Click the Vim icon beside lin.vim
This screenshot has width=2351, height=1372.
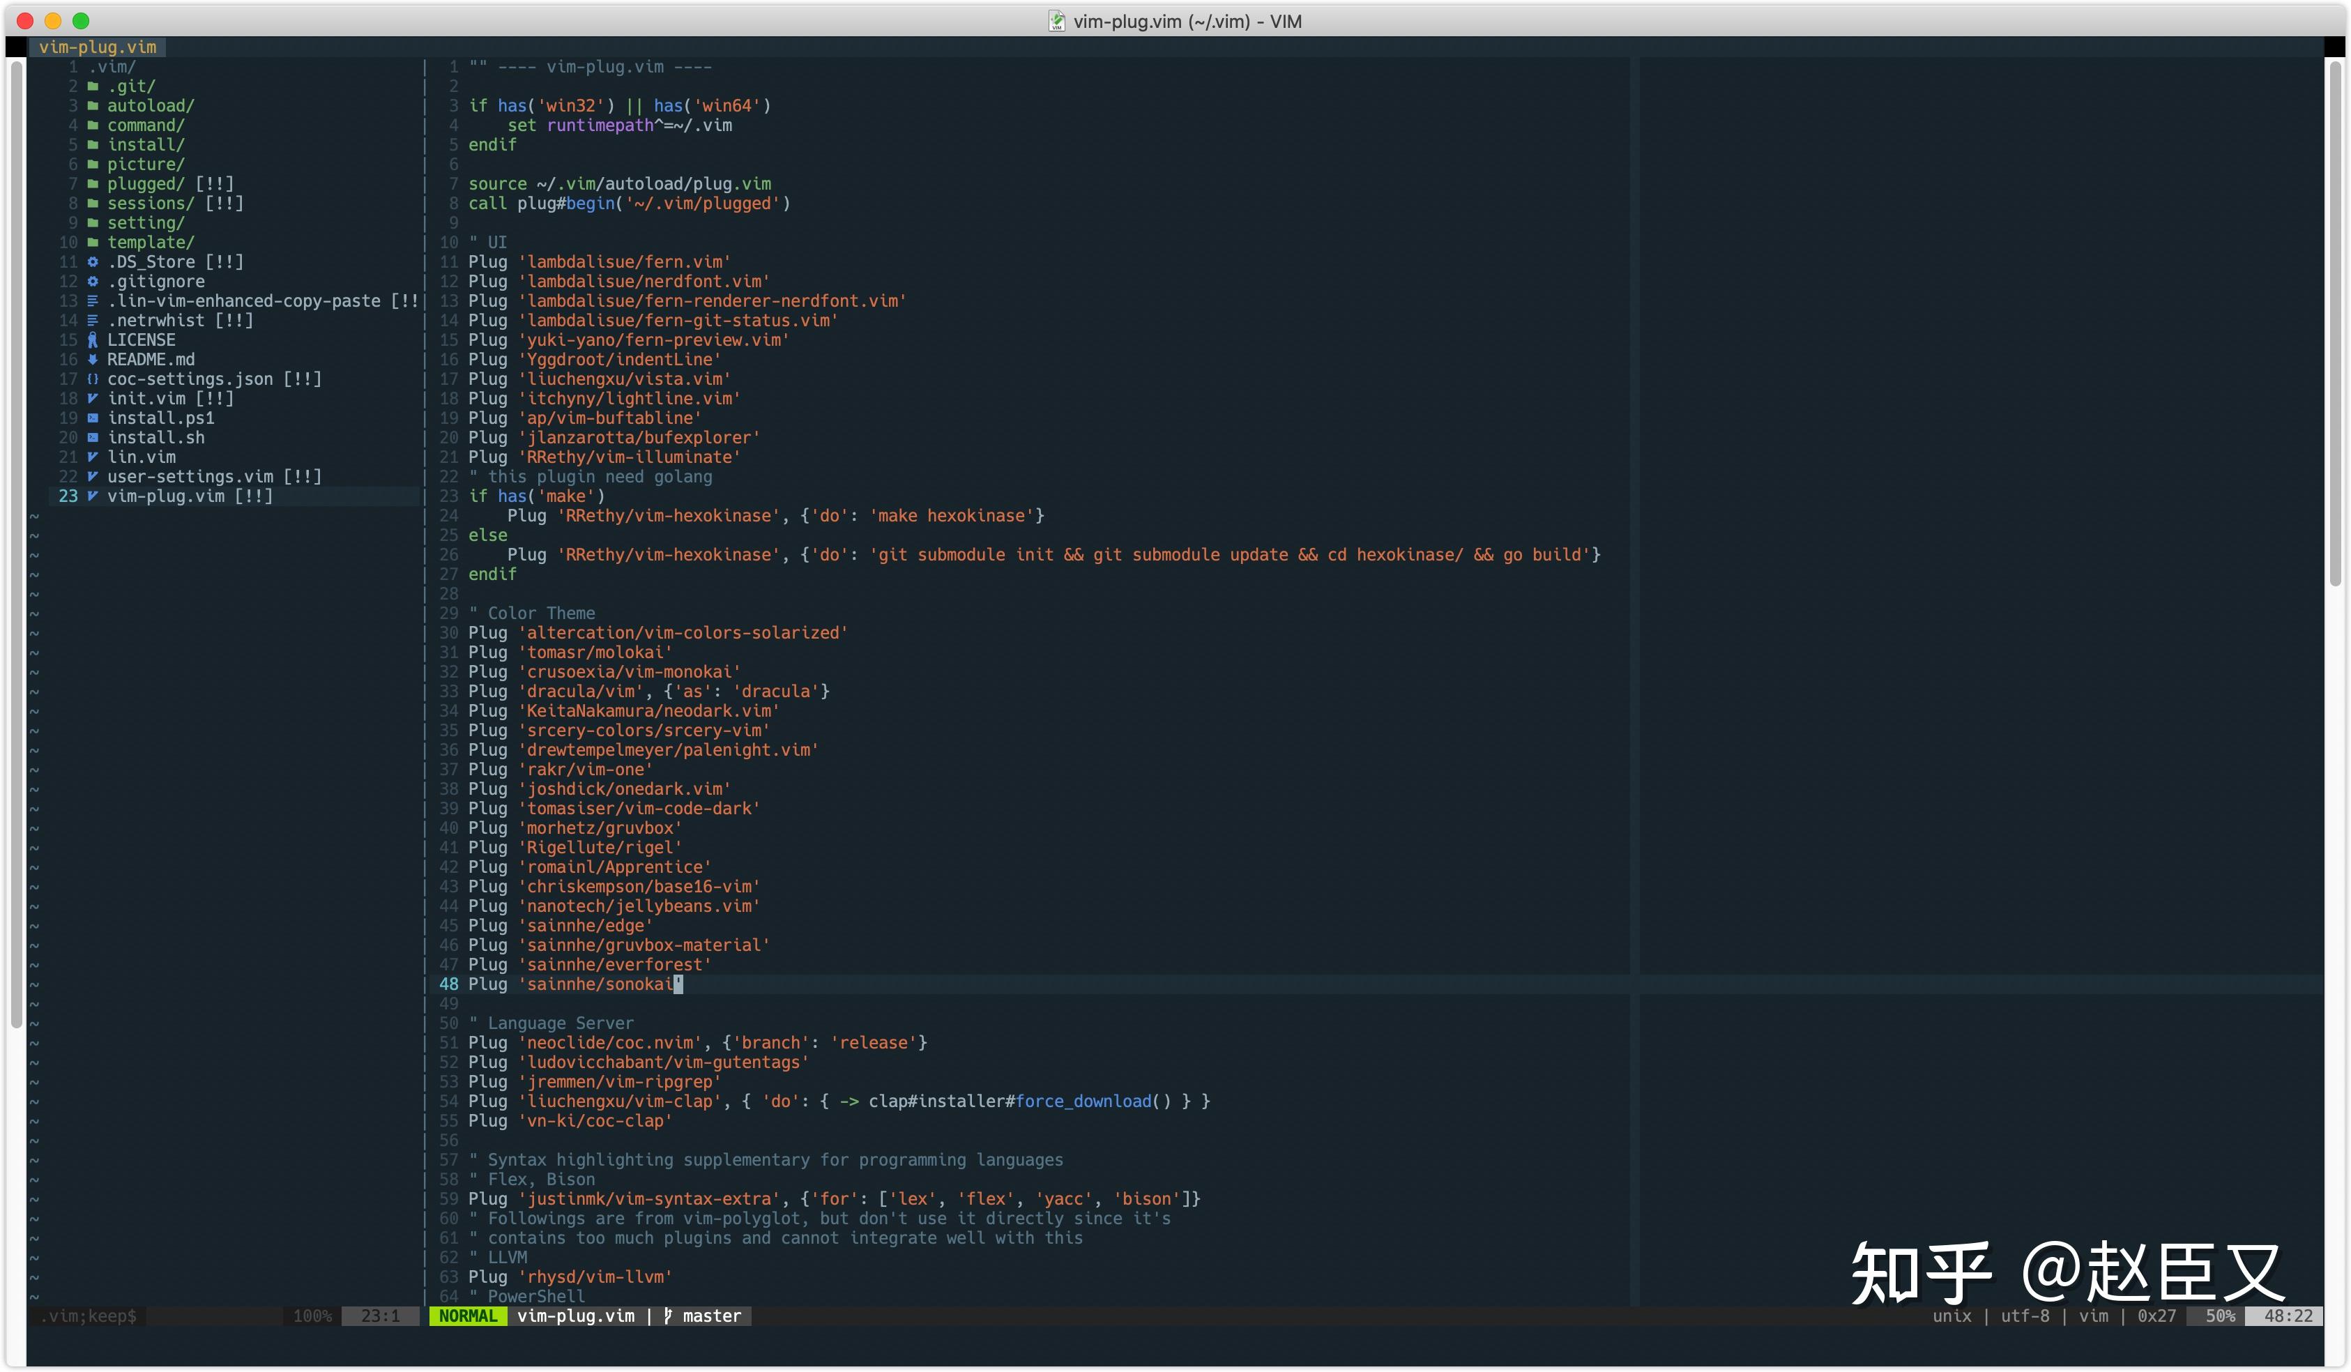click(x=92, y=457)
